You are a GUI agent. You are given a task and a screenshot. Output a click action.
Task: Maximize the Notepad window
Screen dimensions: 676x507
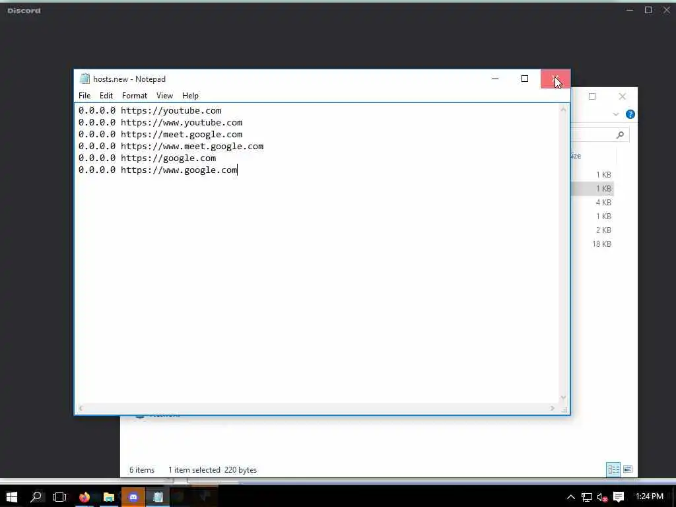(x=525, y=79)
